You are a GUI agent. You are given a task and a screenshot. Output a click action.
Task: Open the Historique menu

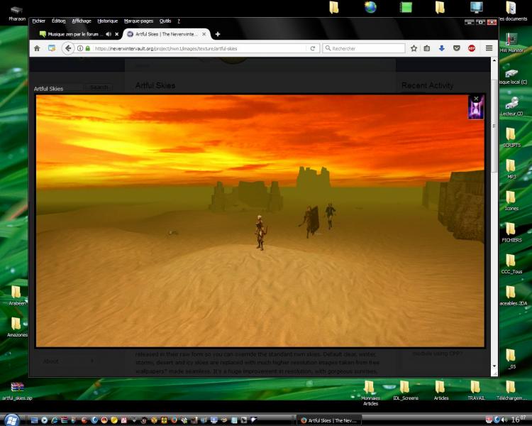(x=108, y=21)
